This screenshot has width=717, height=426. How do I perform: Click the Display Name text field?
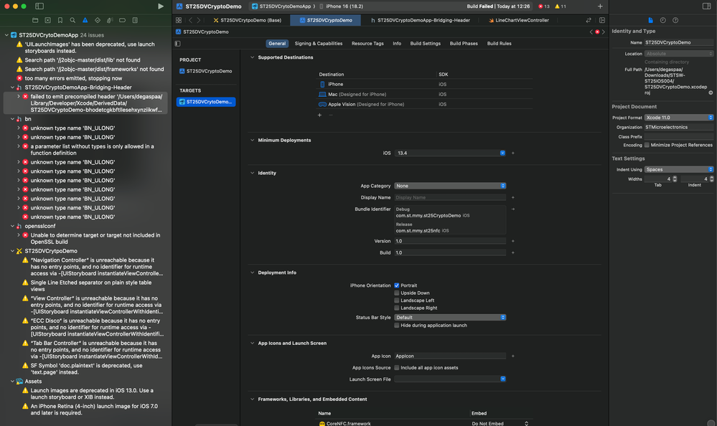pos(450,197)
